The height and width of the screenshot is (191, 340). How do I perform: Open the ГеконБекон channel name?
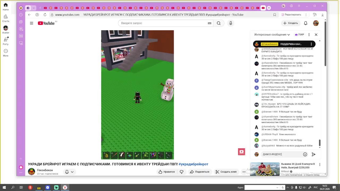click(x=45, y=170)
